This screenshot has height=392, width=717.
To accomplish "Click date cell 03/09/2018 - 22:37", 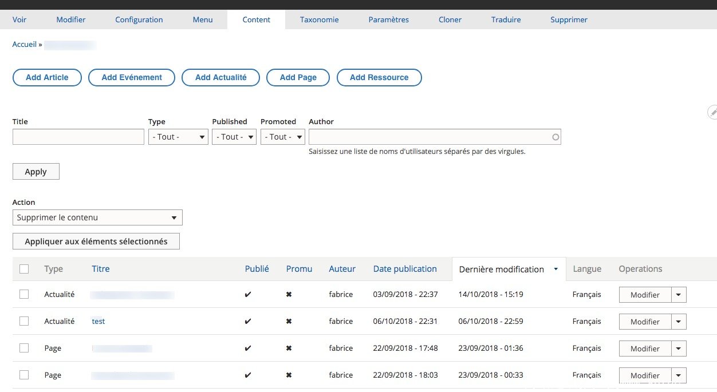I will [405, 294].
